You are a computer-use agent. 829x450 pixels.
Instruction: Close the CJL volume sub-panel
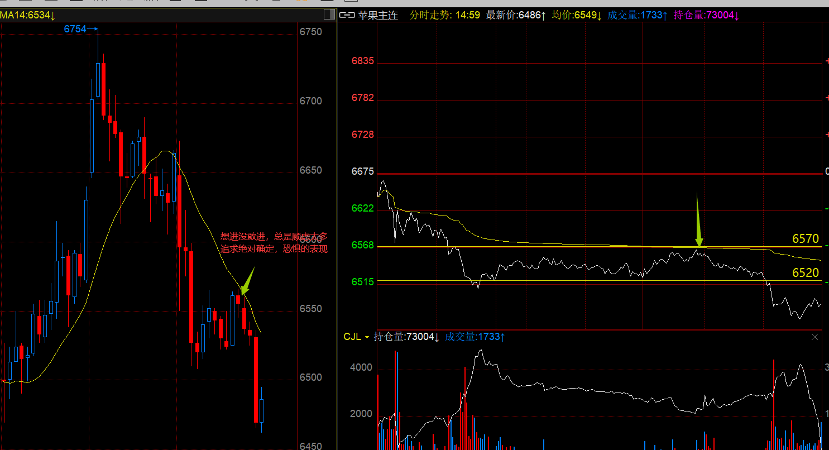814,337
